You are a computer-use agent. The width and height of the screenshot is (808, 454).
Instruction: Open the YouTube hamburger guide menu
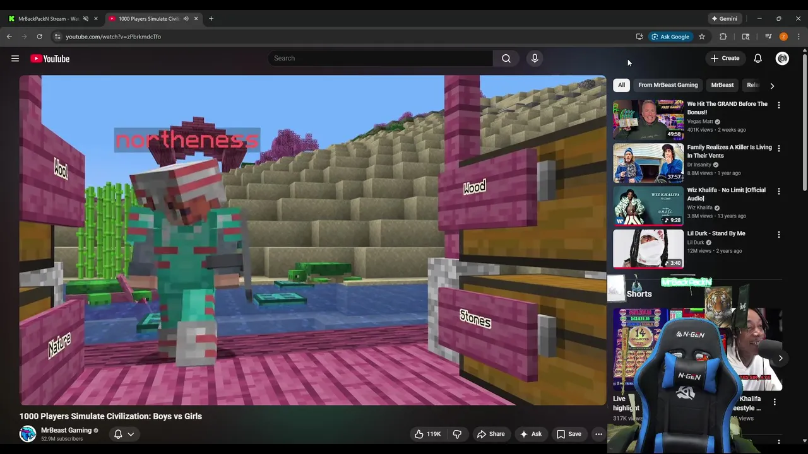point(15,59)
